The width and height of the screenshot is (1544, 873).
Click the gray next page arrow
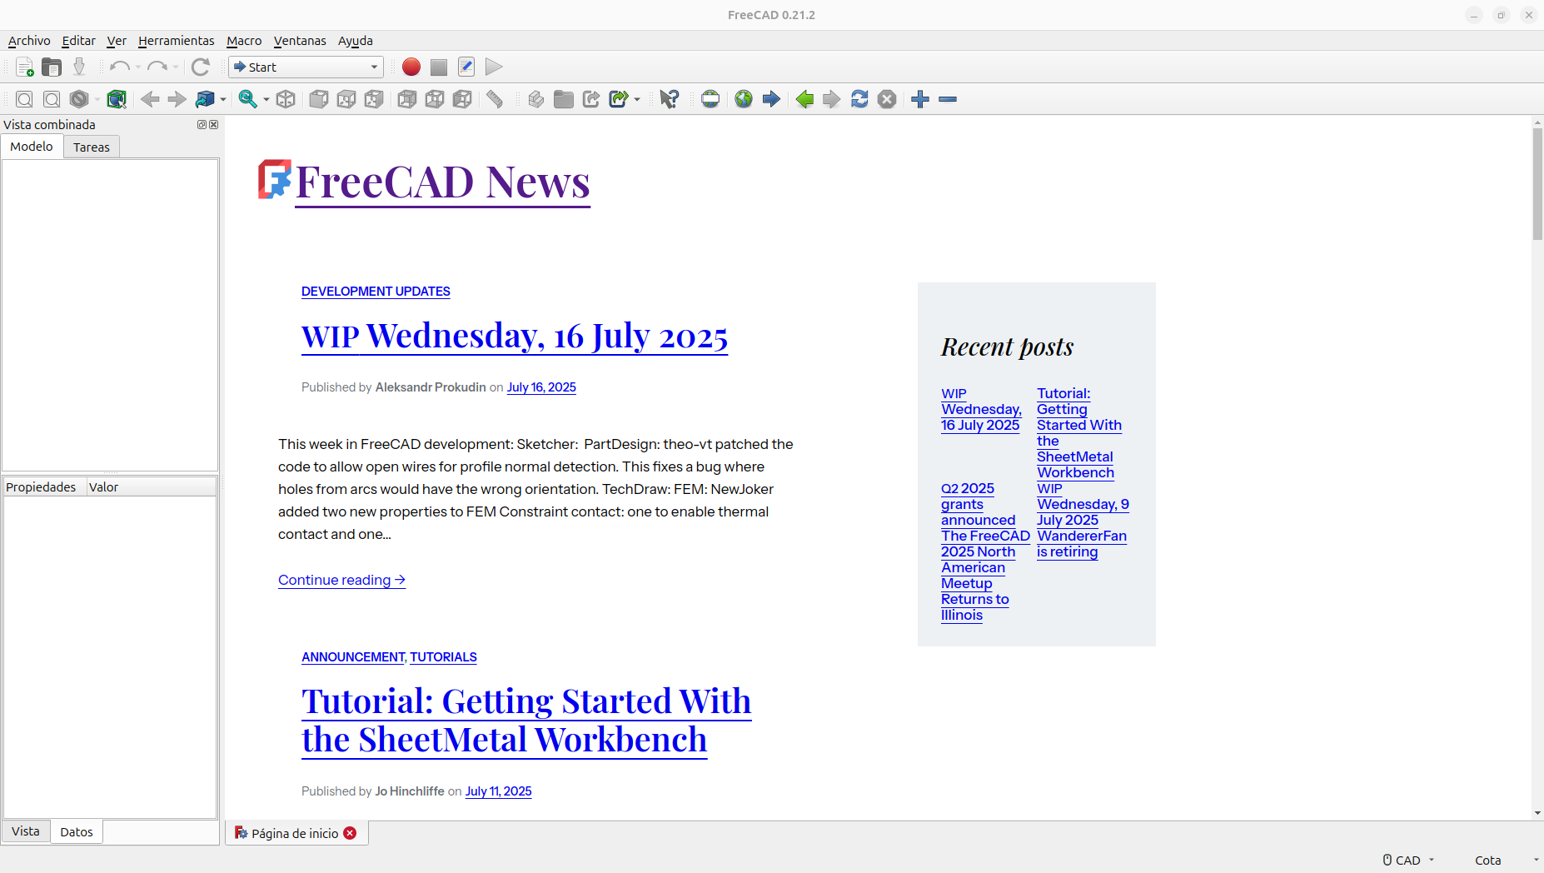click(832, 100)
